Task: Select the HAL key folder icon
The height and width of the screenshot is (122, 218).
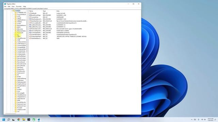Action: point(16,87)
